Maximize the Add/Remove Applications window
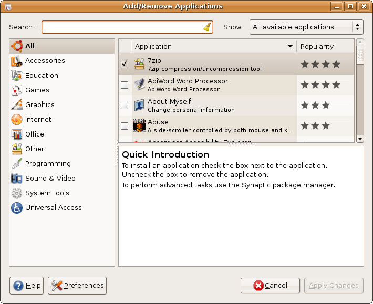Screen dimensions: 373x304 pyautogui.click(x=350, y=6)
